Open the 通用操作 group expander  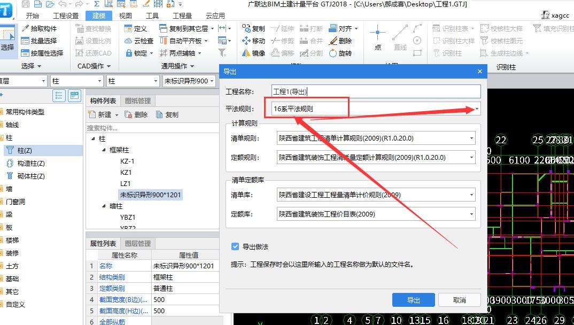(x=178, y=66)
